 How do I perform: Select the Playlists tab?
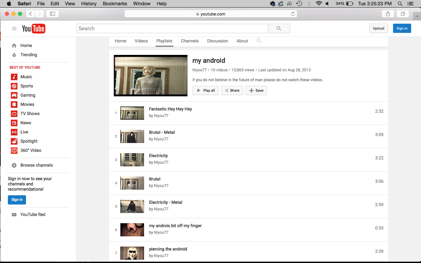click(164, 41)
